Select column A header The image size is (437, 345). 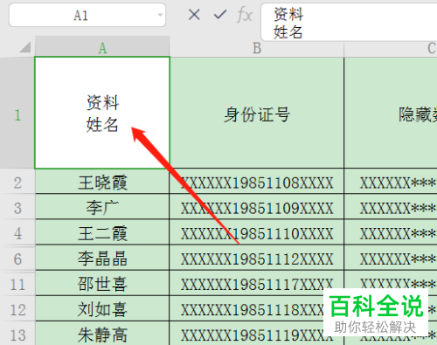(102, 46)
